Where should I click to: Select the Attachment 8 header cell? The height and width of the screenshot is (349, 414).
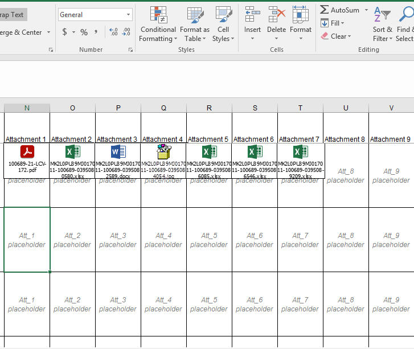(346, 128)
